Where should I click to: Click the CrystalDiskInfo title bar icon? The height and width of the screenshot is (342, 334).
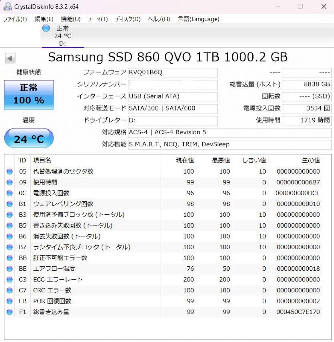click(7, 6)
